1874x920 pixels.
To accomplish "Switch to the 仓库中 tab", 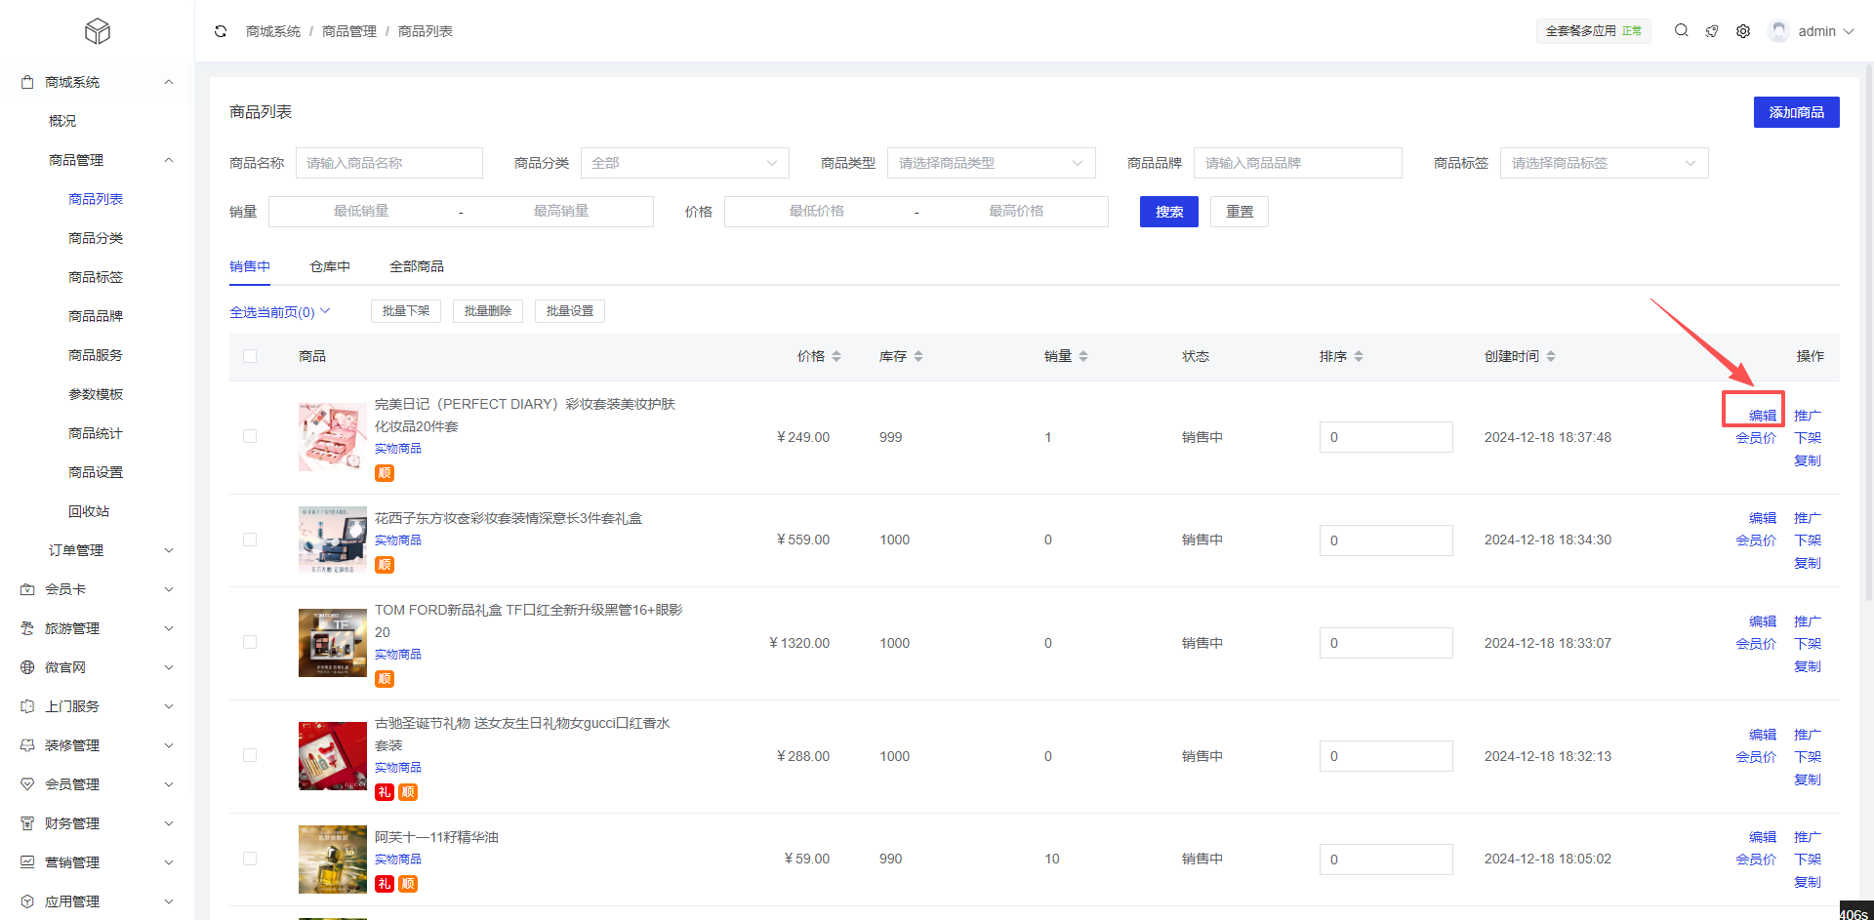I will coord(330,266).
